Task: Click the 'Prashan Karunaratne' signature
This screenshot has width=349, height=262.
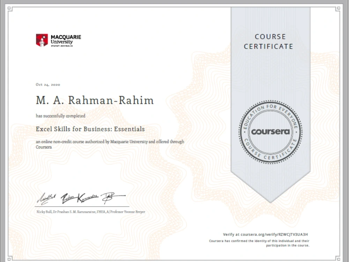Action: pyautogui.click(x=80, y=198)
